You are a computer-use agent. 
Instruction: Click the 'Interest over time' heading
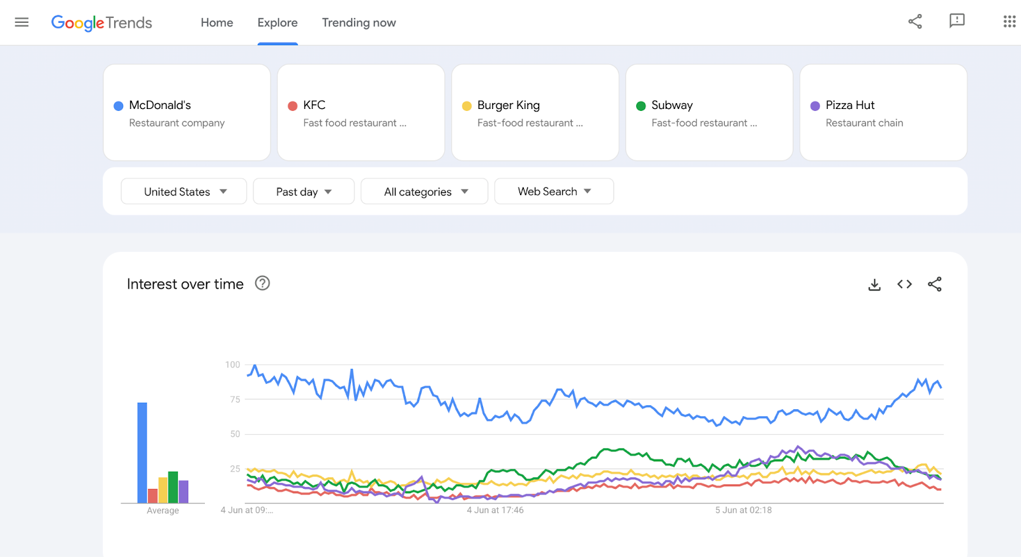[x=185, y=284]
